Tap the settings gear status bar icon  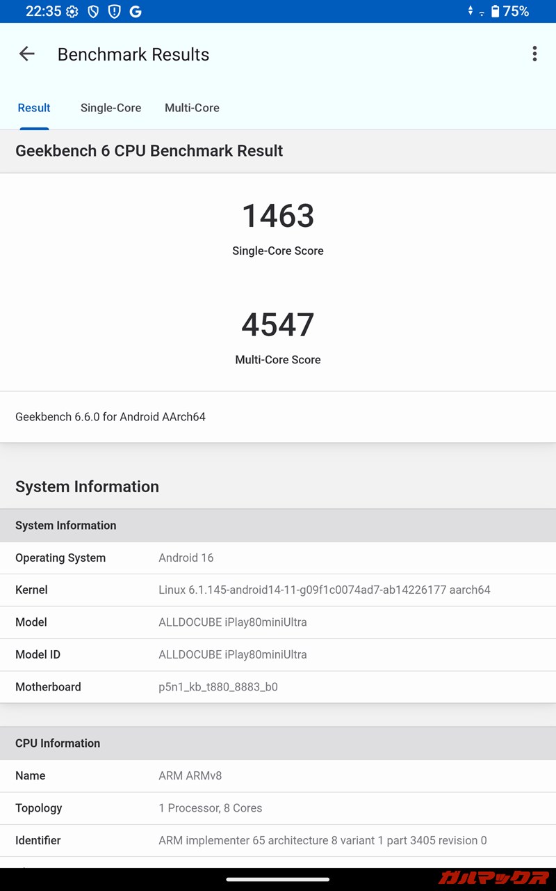pyautogui.click(x=72, y=12)
